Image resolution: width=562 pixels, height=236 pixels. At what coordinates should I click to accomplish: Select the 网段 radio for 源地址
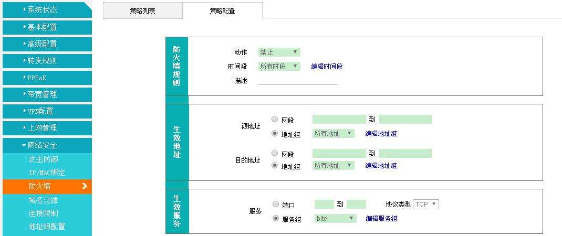[x=275, y=120]
